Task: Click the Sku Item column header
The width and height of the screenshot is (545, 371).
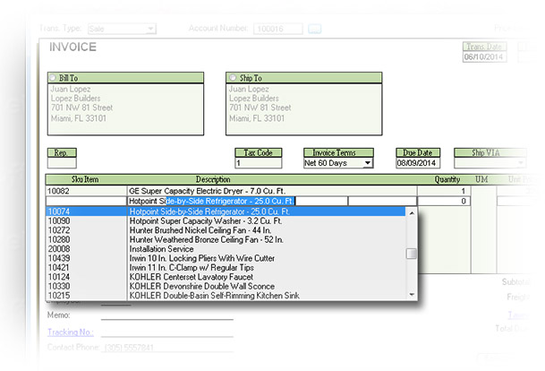Action: click(x=85, y=179)
